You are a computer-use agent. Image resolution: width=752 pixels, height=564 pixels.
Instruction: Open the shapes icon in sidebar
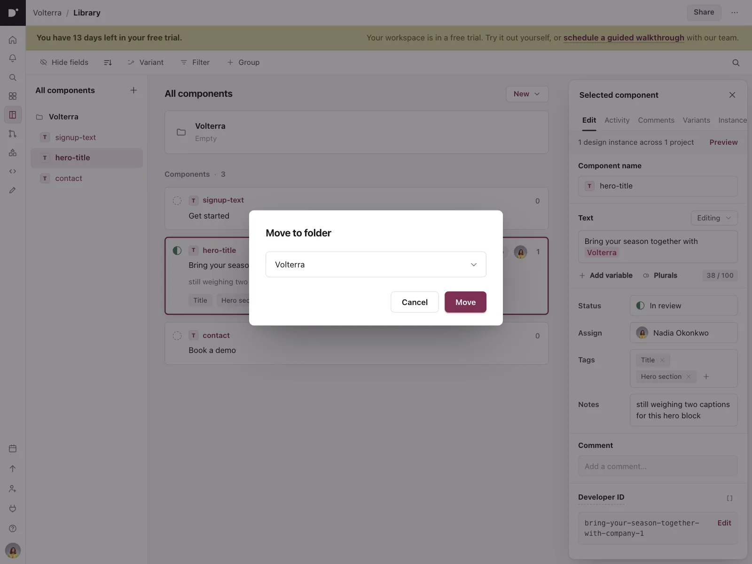13,153
